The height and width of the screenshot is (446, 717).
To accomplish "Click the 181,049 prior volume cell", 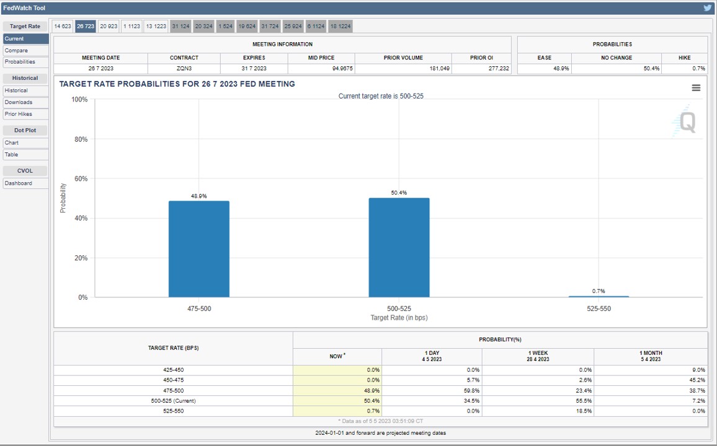I will pyautogui.click(x=403, y=69).
